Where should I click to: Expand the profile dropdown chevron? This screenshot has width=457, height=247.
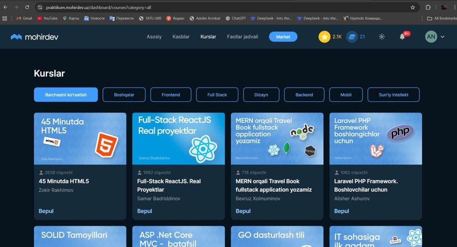point(442,37)
